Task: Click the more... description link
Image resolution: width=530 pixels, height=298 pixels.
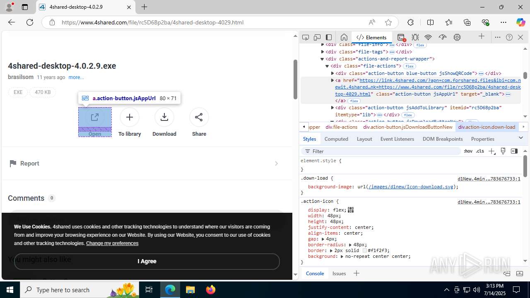Action: coord(76,77)
